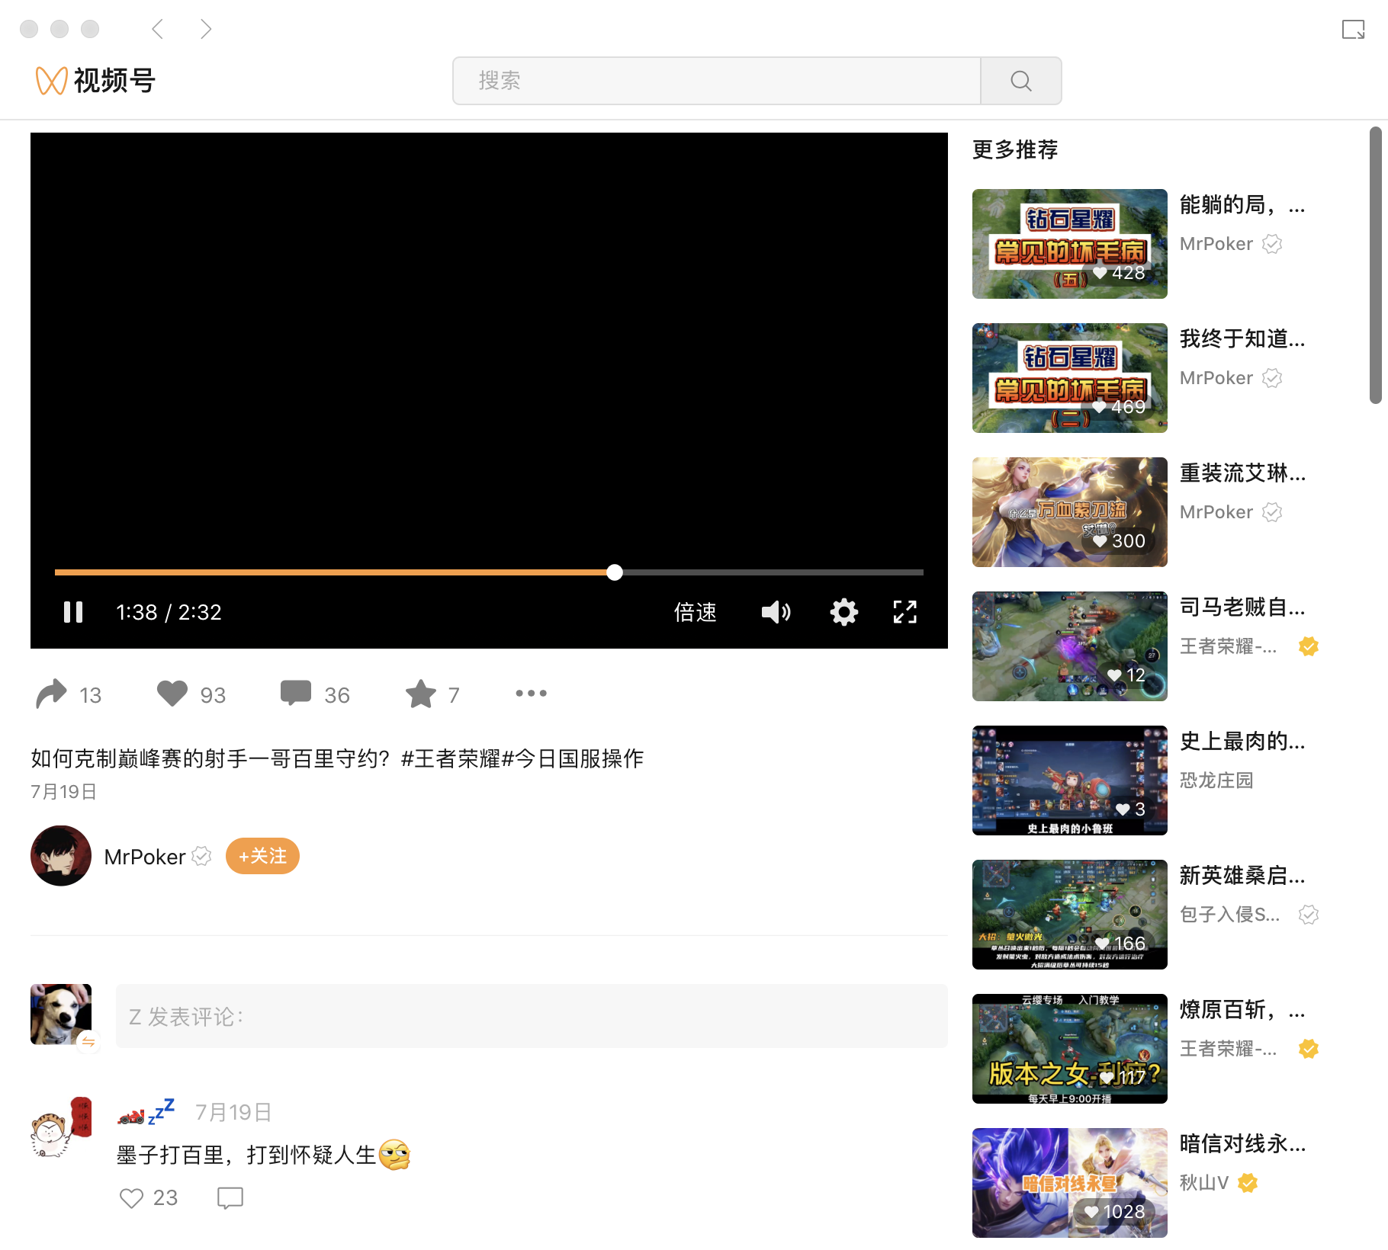This screenshot has width=1388, height=1250.
Task: Click MrPoker author name under video
Action: (x=145, y=857)
